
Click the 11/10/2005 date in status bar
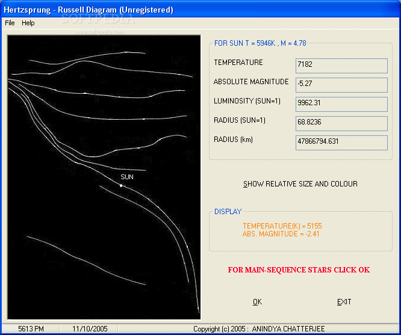tap(90, 328)
